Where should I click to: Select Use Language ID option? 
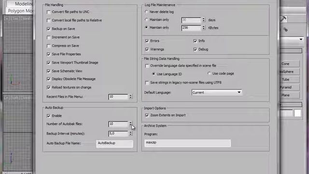154,74
